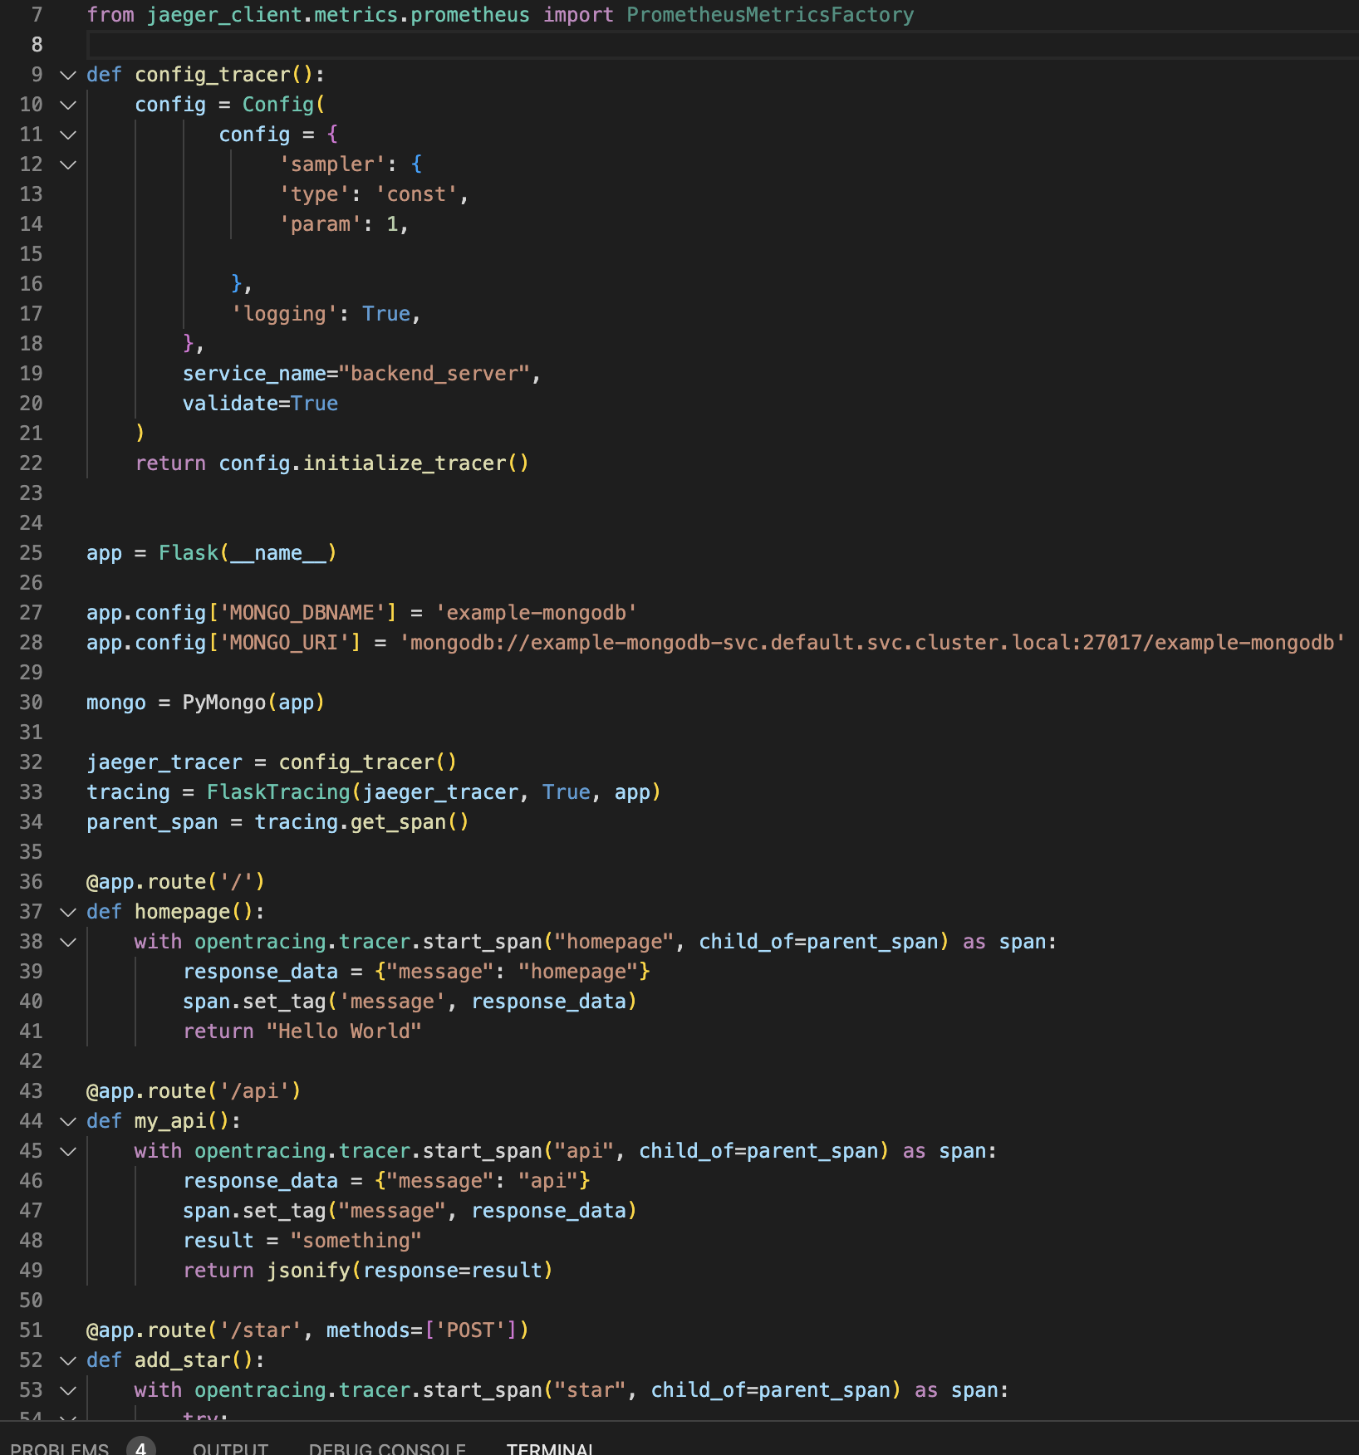Image resolution: width=1359 pixels, height=1455 pixels.
Task: Fold the config dict chevron on line 11
Action: click(x=68, y=135)
